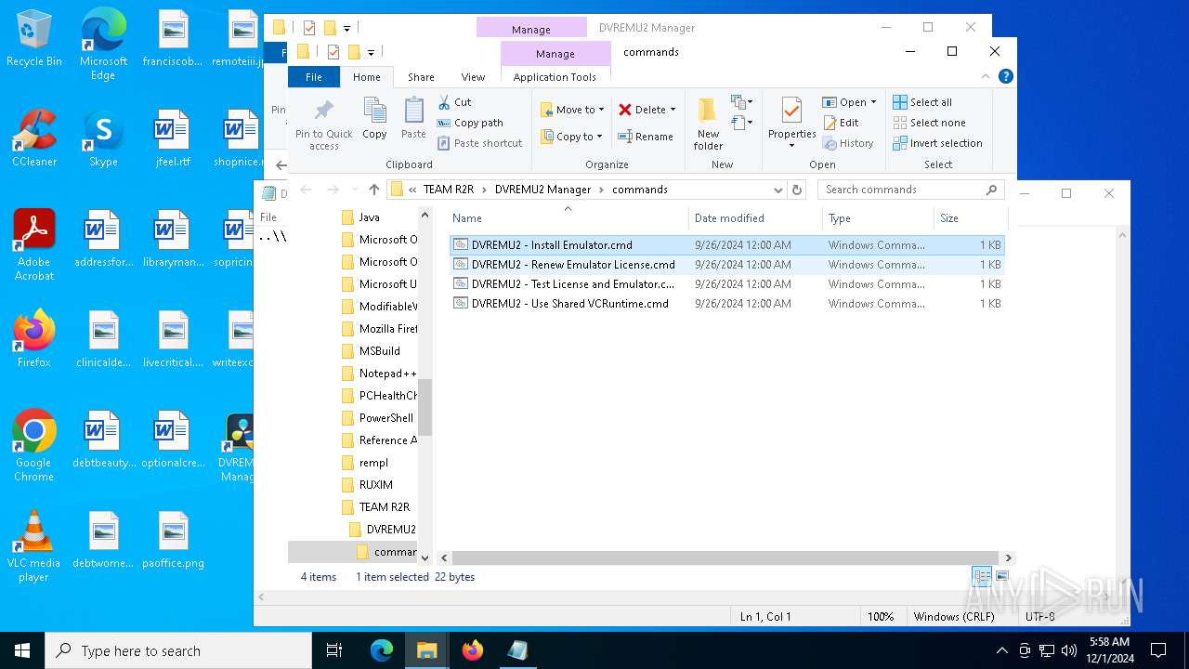Open the Move to dropdown

[572, 110]
